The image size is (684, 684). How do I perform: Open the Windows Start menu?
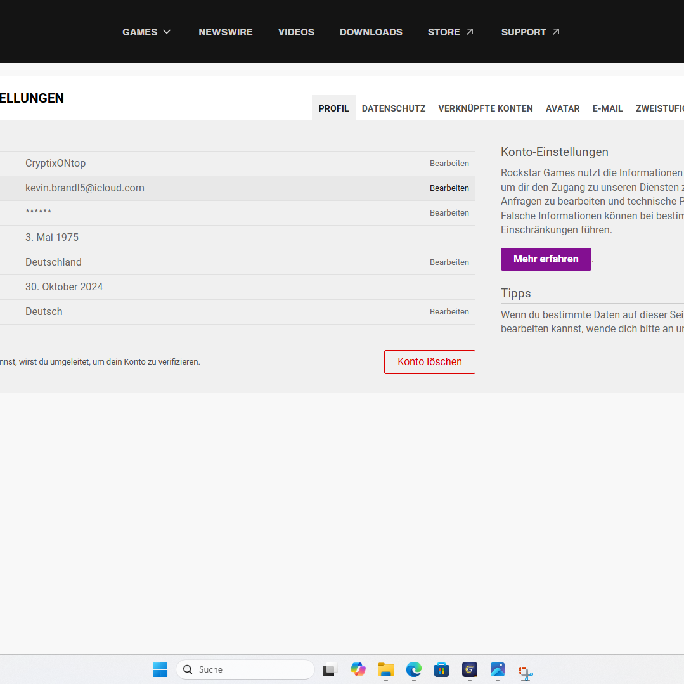(x=160, y=669)
